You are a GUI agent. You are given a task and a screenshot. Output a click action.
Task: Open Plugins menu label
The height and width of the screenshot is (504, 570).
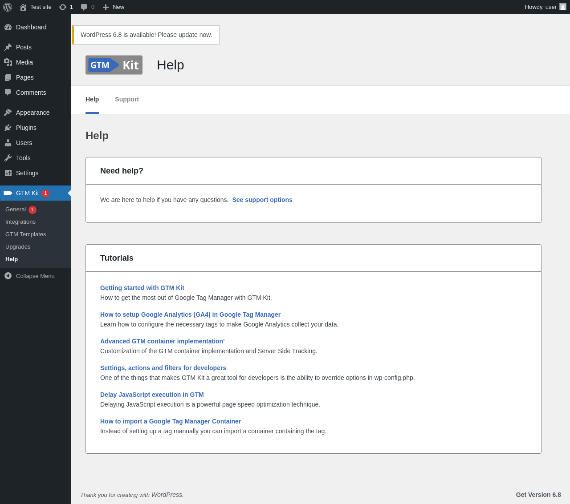pos(26,128)
